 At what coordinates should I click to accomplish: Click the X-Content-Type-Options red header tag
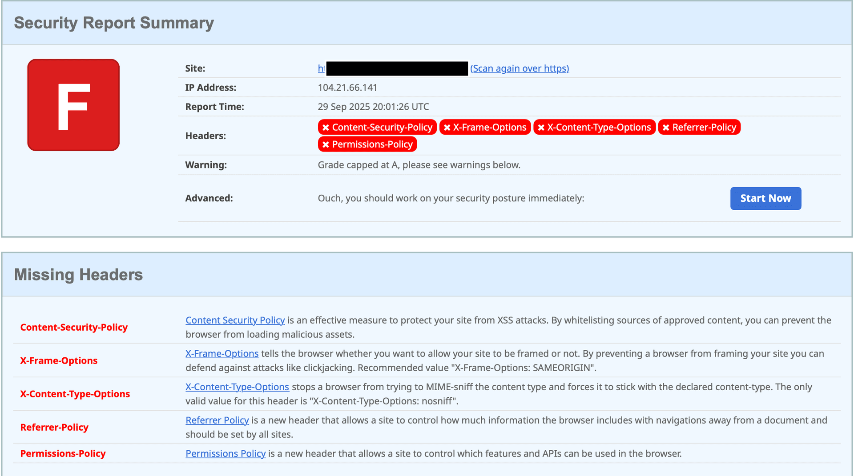pyautogui.click(x=594, y=128)
